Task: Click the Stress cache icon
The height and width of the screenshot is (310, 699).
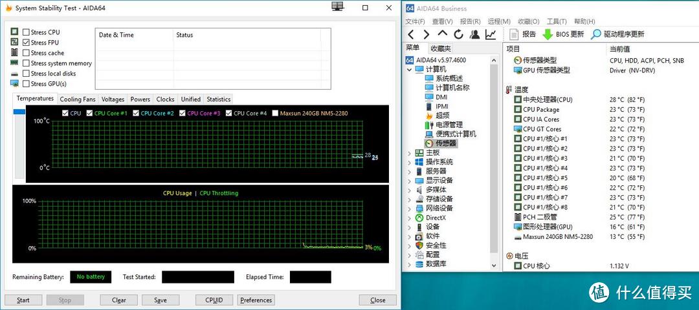Action: tap(15, 52)
